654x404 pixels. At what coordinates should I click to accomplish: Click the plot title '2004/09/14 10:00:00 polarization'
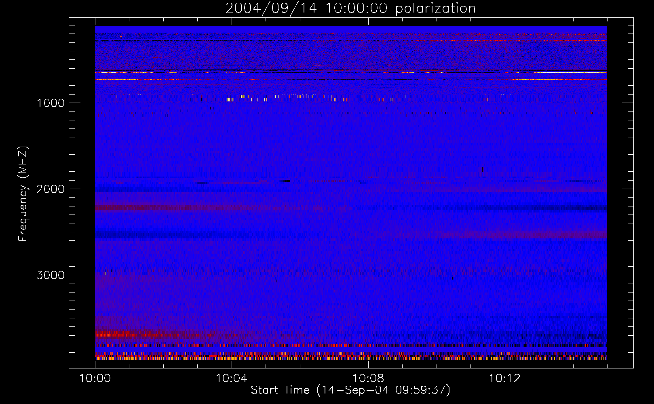[x=350, y=8]
